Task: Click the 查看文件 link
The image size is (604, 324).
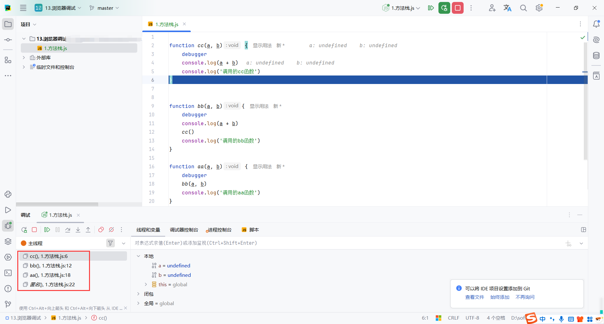Action: (475, 297)
